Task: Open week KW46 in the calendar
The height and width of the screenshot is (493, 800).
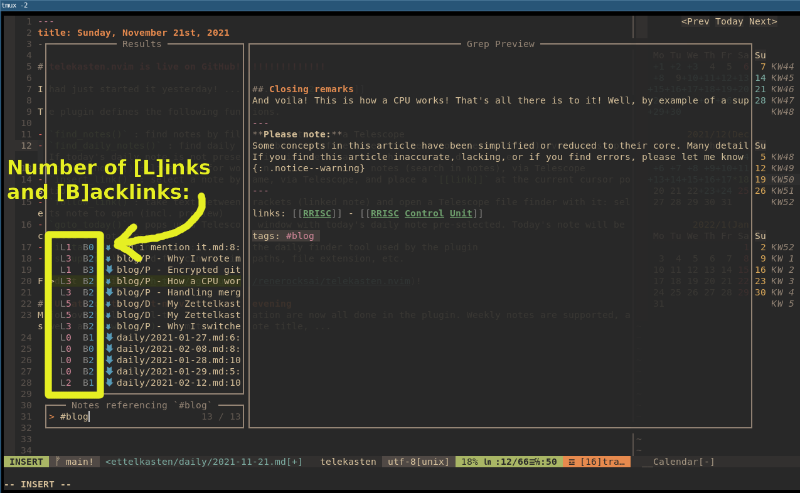Action: 782,89
